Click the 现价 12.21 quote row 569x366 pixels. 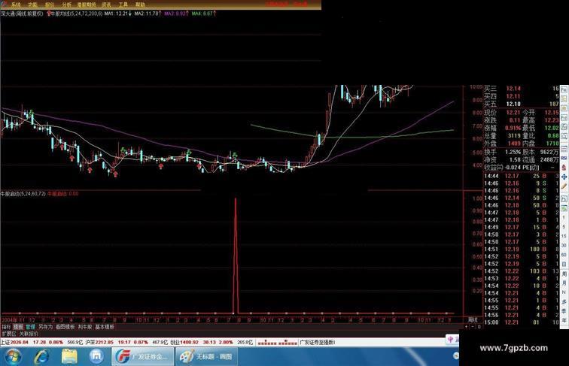point(503,113)
